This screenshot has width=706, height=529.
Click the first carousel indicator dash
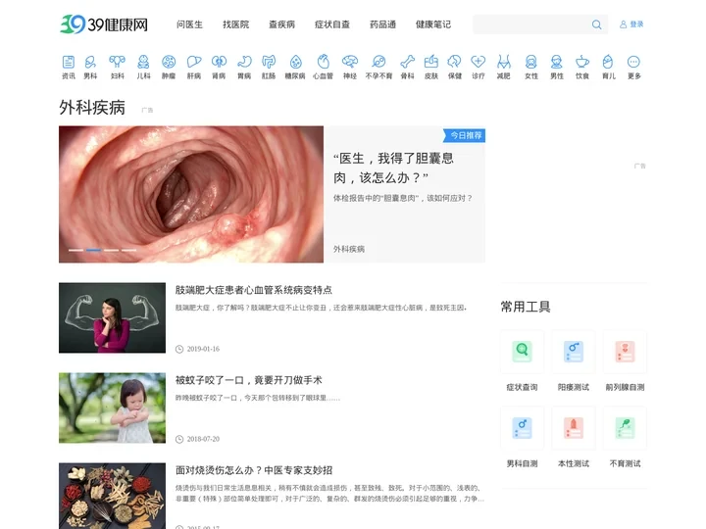76,250
